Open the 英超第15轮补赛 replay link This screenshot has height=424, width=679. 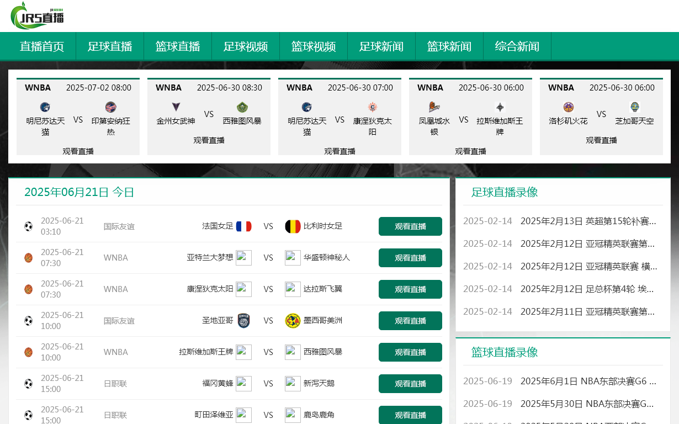[x=588, y=221]
